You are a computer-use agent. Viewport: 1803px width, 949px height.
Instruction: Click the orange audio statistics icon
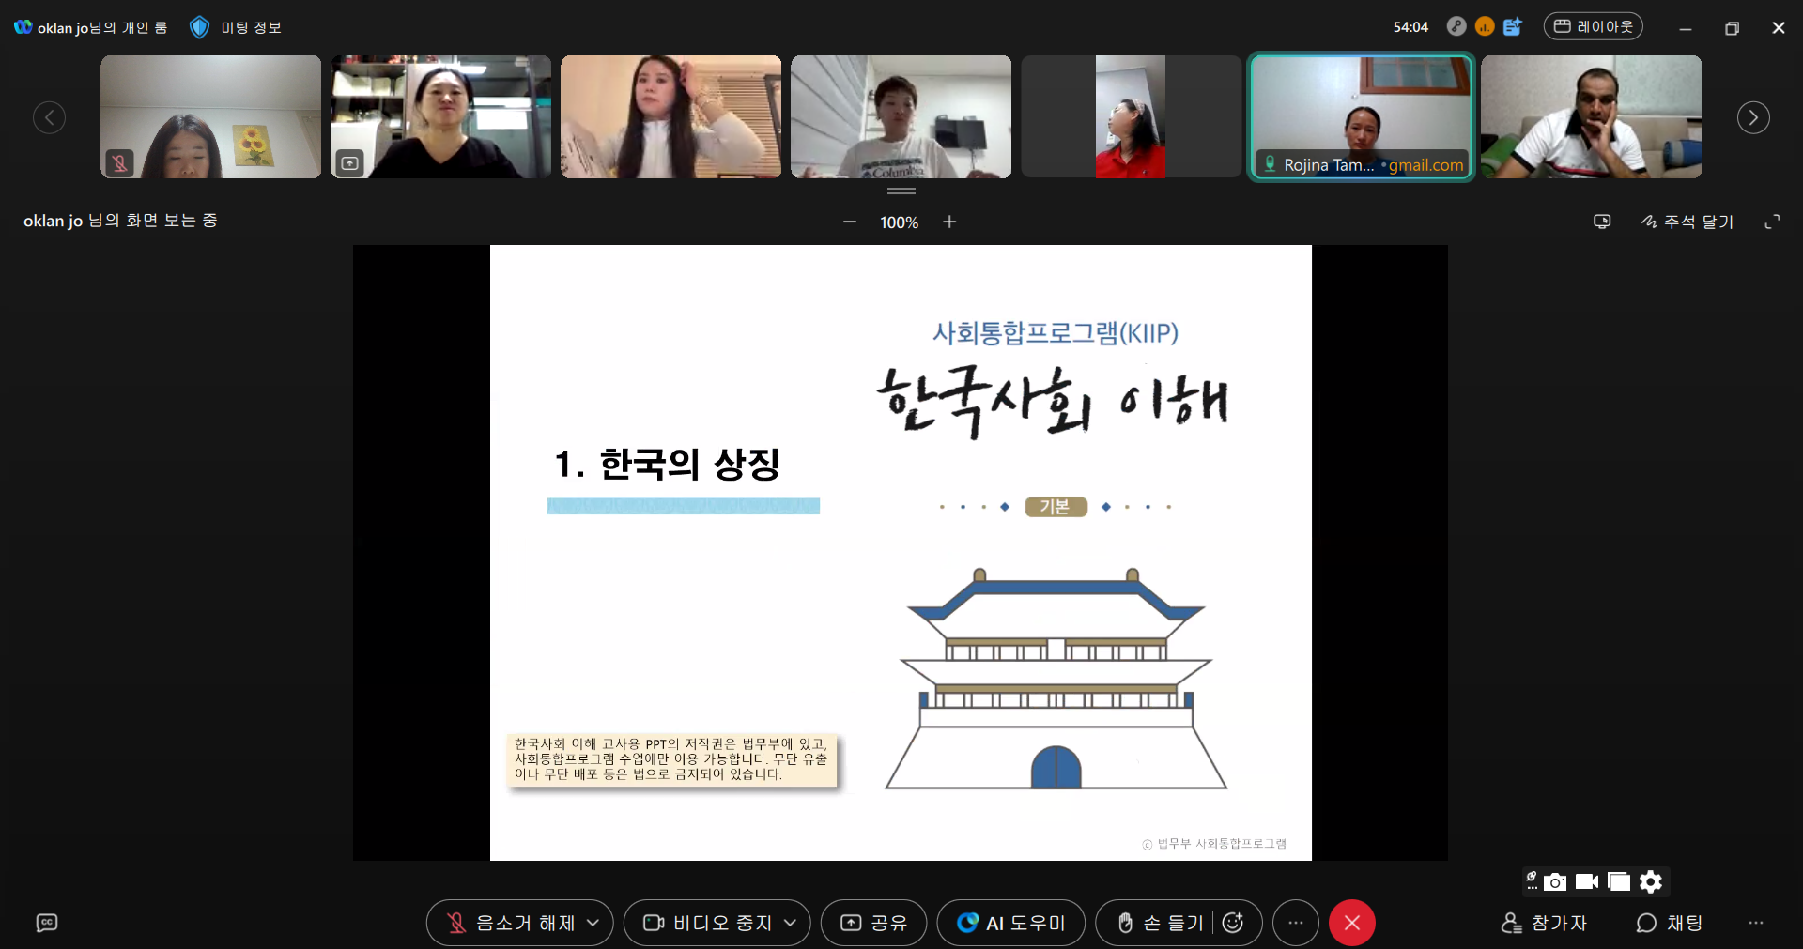[1485, 26]
